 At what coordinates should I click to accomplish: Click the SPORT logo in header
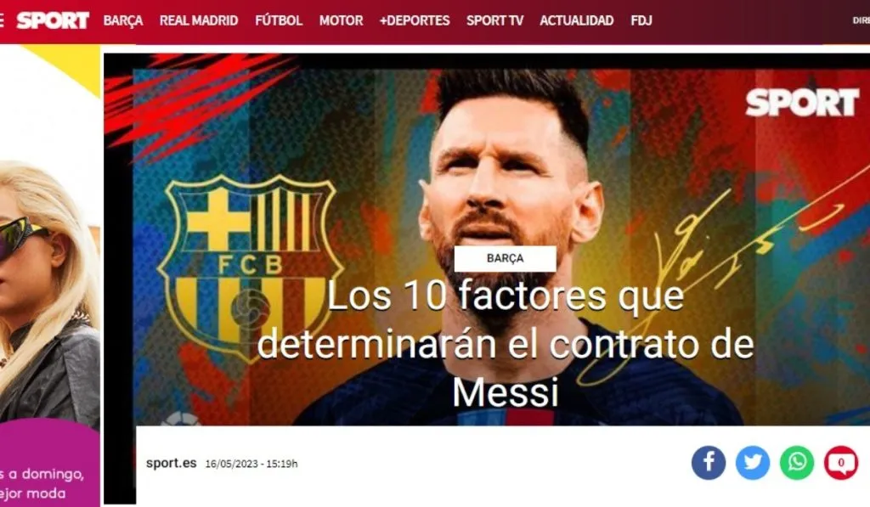point(53,20)
